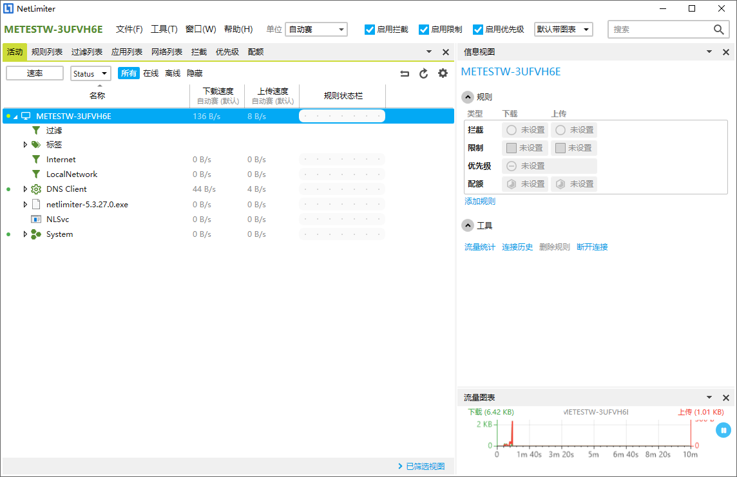Viewport: 737px width, 477px height.
Task: Click the LocalNetwork filter funnel icon
Action: [36, 174]
